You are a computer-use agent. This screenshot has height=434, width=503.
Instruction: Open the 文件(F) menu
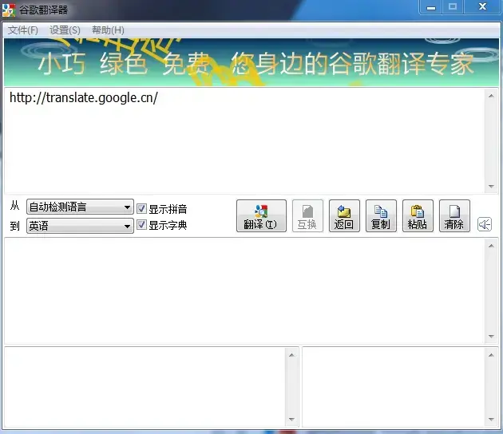click(x=23, y=30)
